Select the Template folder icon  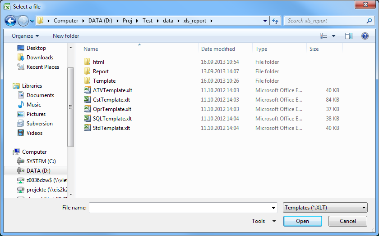click(x=87, y=80)
